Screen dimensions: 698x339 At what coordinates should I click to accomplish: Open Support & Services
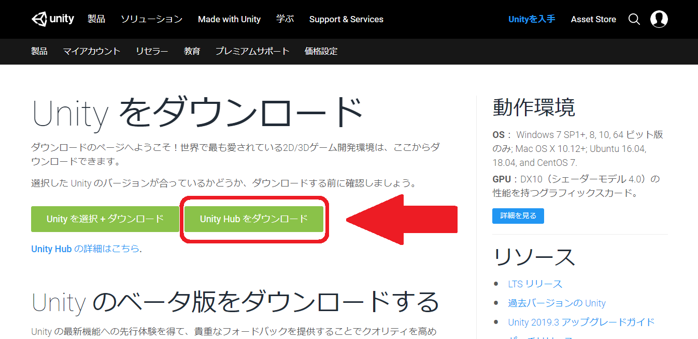pos(346,19)
